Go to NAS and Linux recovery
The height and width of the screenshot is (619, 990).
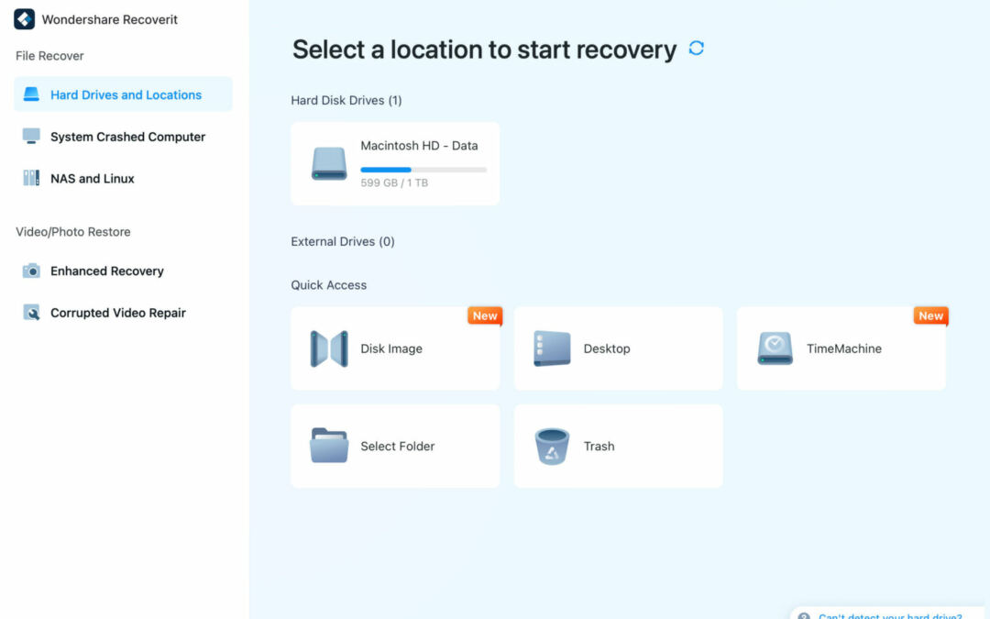click(x=93, y=179)
